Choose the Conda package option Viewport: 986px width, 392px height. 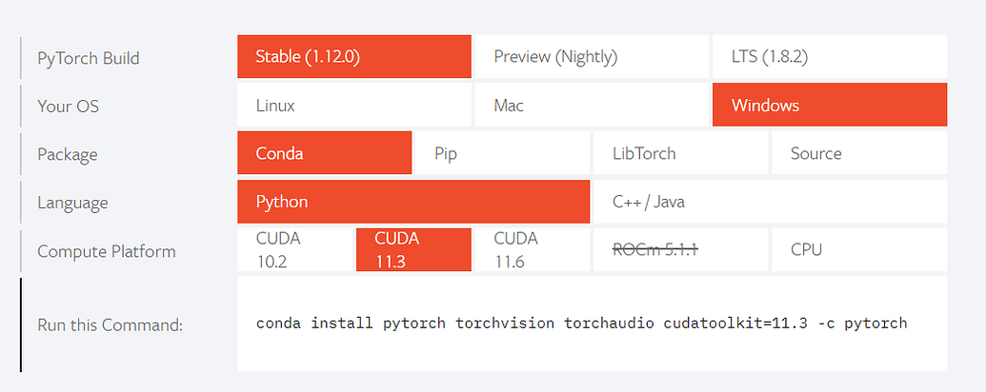[x=325, y=152]
